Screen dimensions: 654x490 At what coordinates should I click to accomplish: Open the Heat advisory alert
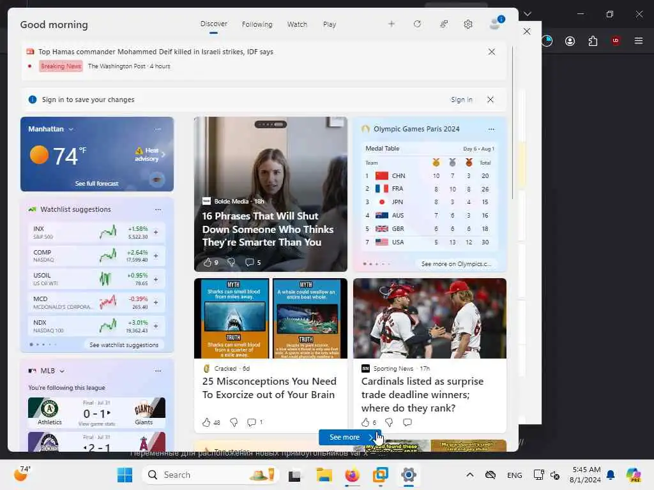(x=150, y=154)
